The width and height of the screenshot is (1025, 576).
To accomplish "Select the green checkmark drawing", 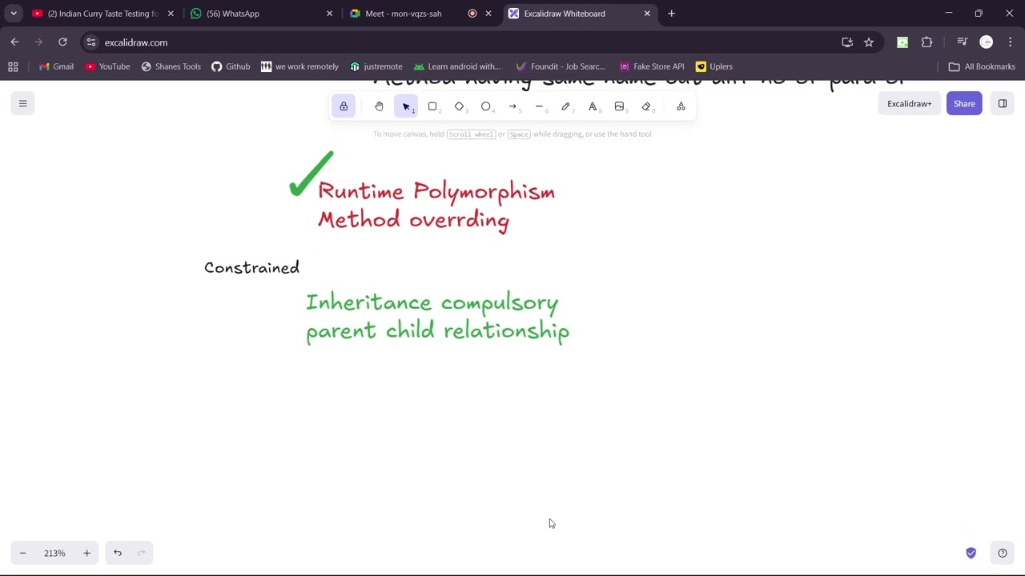I will point(311,174).
